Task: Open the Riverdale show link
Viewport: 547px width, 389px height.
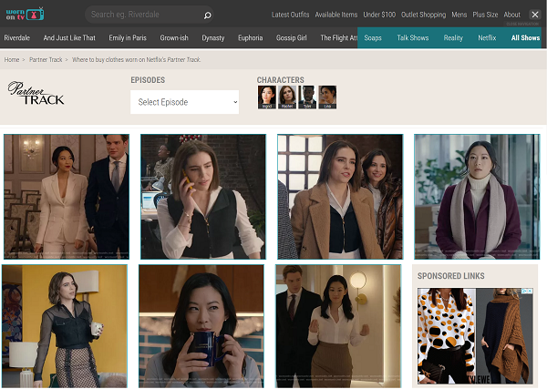Action: pyautogui.click(x=17, y=37)
